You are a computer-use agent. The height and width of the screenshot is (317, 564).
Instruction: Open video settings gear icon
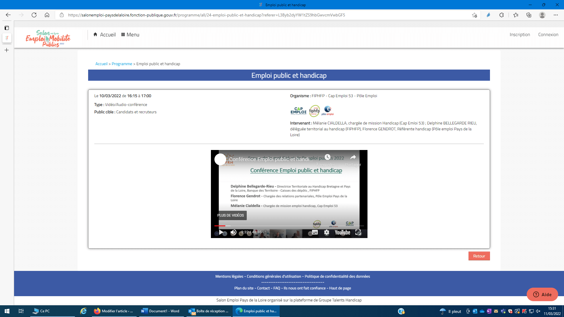pyautogui.click(x=327, y=232)
